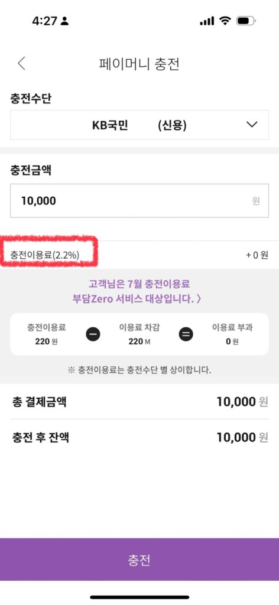Open the 부담Zero 서비스 대상입니다 link
Screen dimensions: 279x605
tap(137, 299)
